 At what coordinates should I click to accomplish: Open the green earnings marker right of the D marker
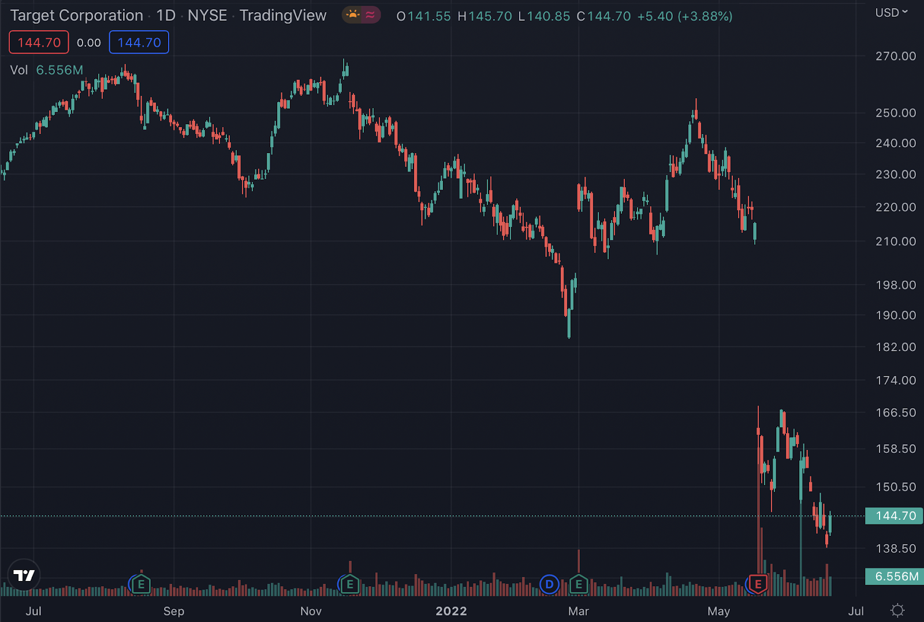[x=579, y=584]
